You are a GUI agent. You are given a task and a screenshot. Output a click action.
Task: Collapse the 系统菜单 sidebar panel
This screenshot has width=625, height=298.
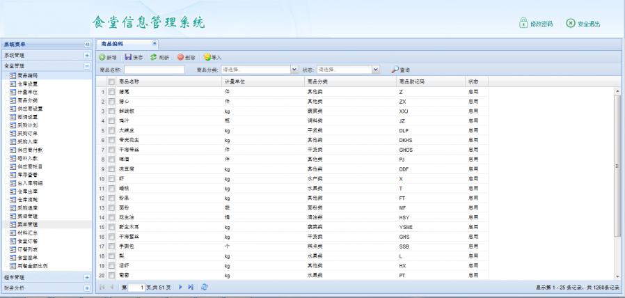click(x=87, y=43)
